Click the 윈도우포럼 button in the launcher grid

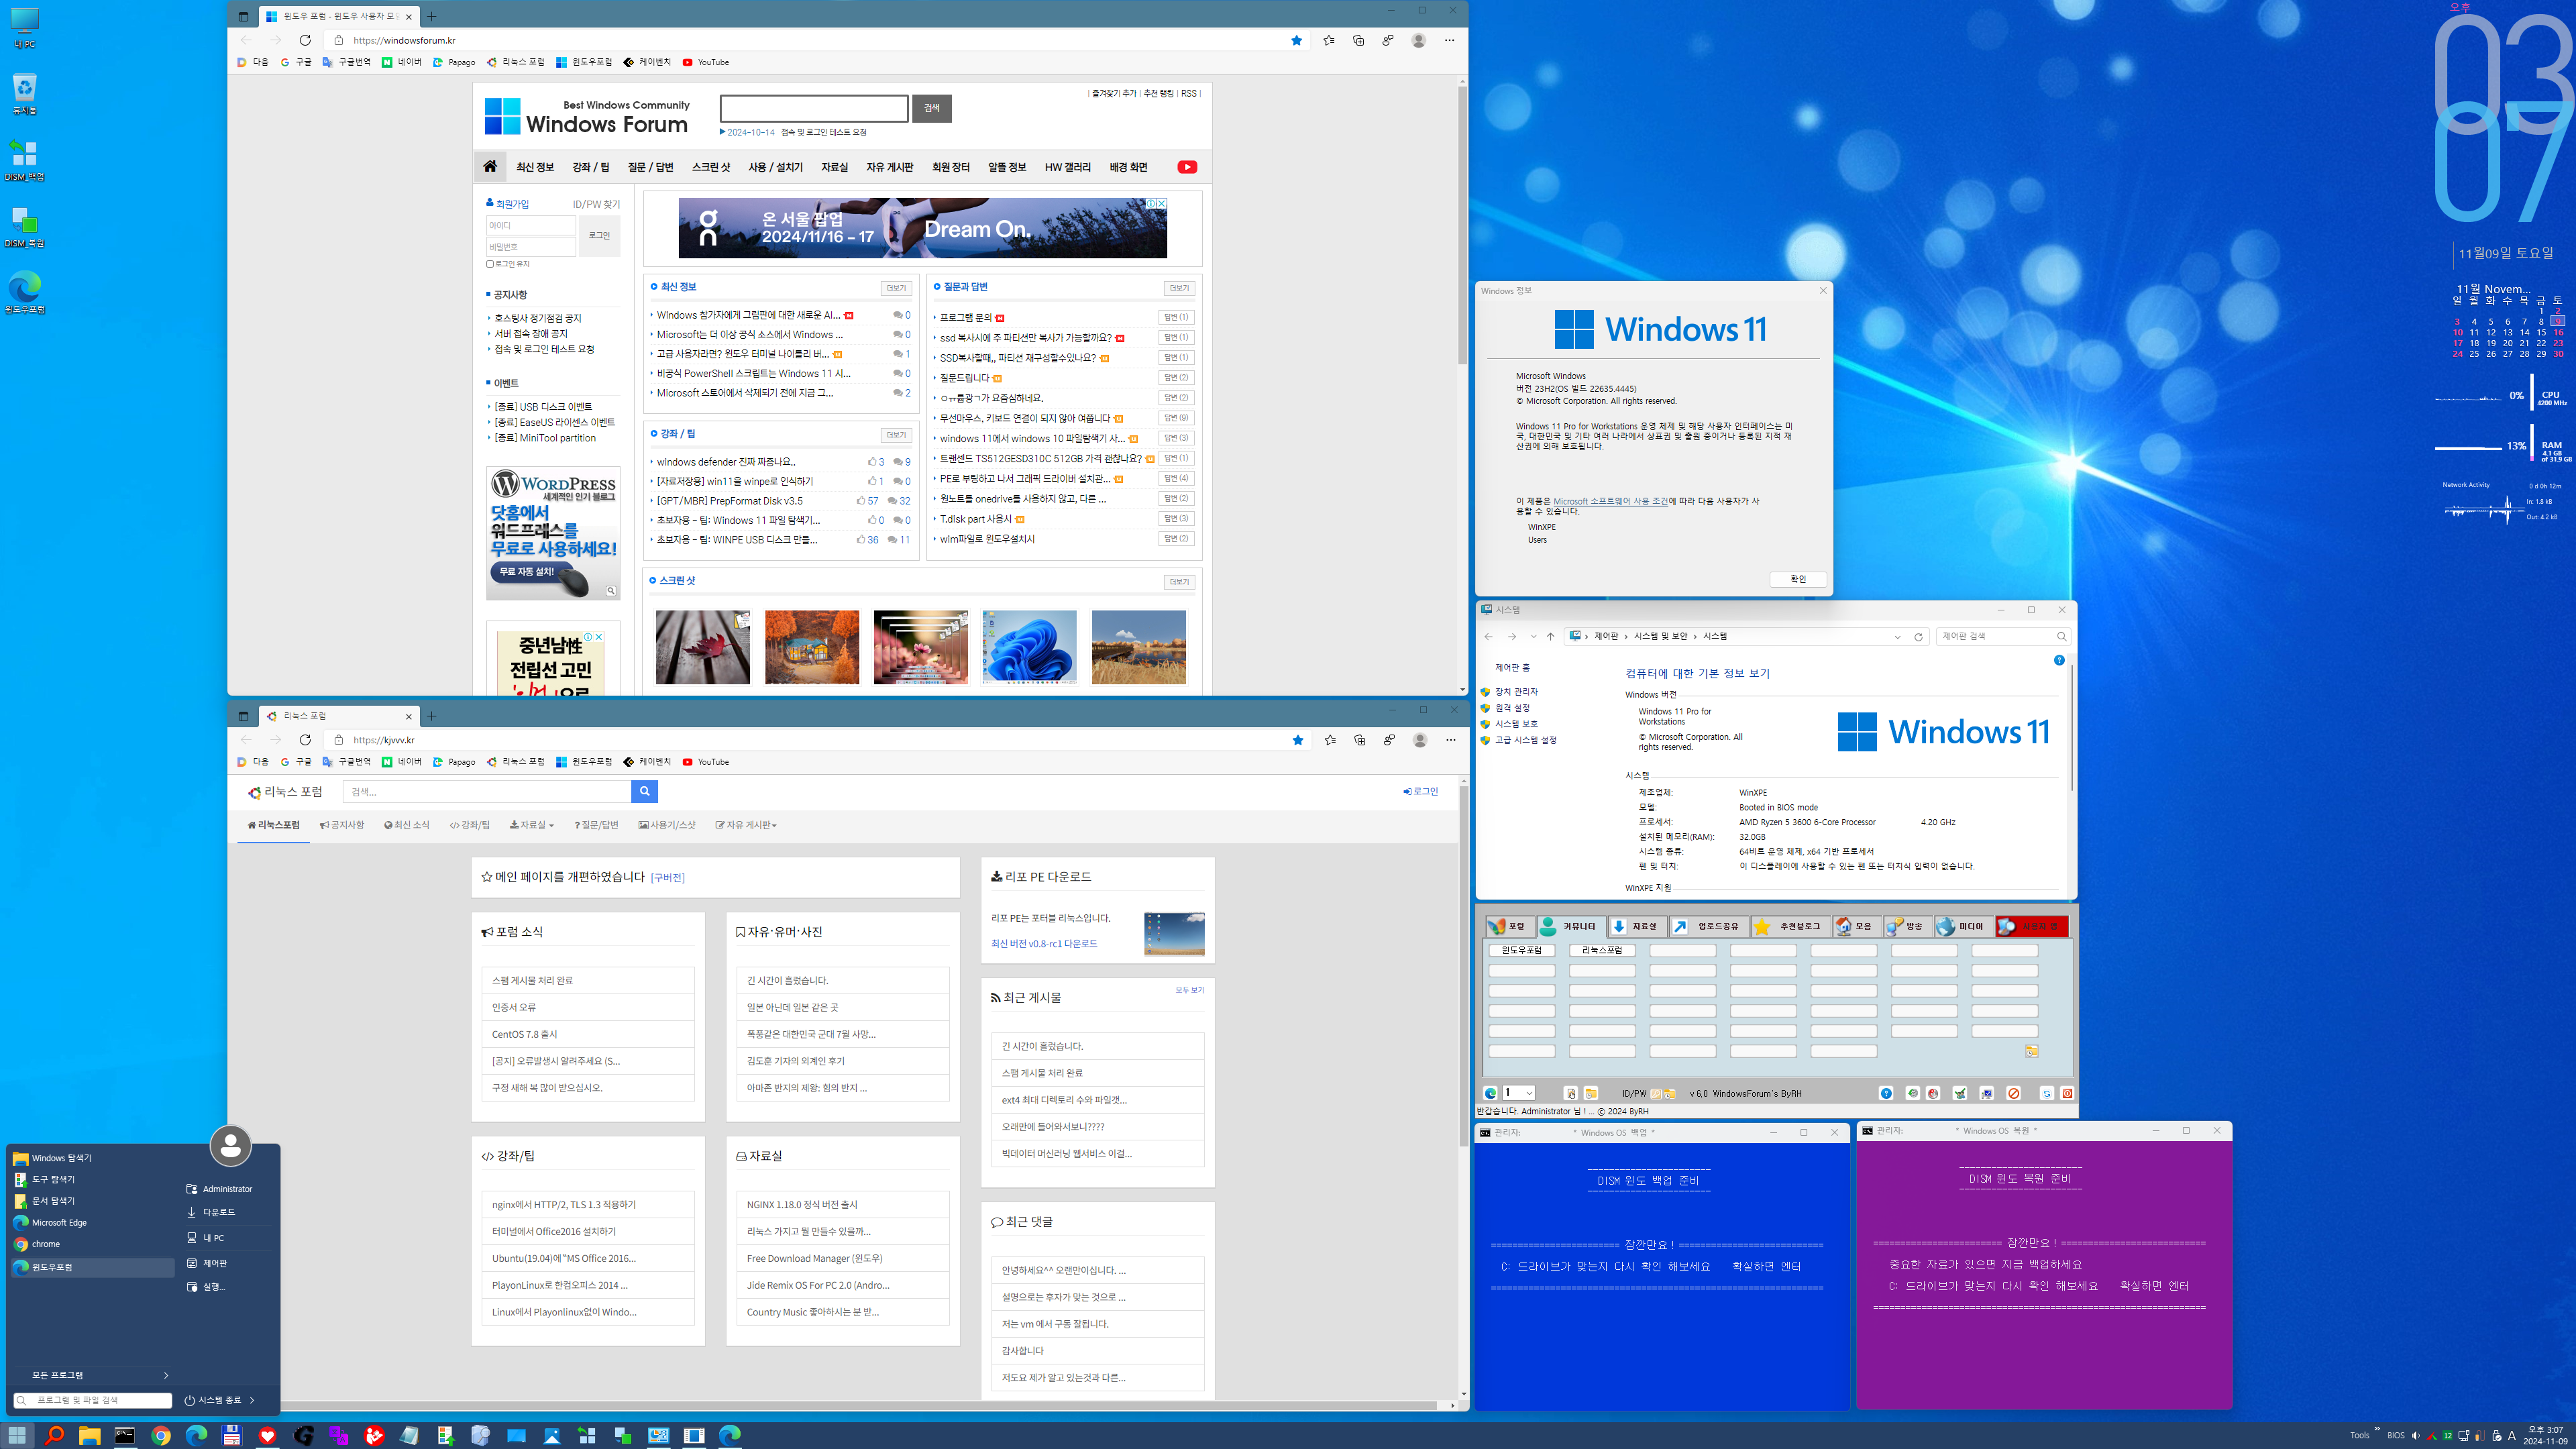(x=1522, y=950)
